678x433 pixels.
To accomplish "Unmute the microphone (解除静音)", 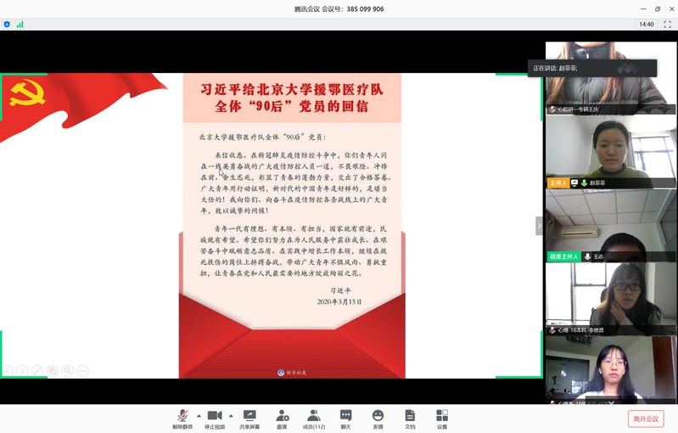I will tap(182, 417).
